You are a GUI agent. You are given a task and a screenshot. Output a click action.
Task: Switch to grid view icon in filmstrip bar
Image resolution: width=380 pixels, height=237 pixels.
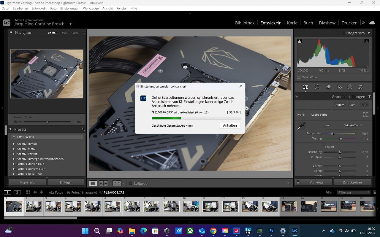[x=28, y=192]
